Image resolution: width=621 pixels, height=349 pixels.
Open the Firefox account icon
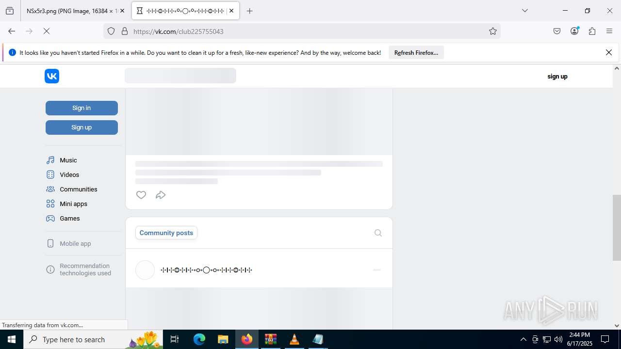pyautogui.click(x=574, y=31)
